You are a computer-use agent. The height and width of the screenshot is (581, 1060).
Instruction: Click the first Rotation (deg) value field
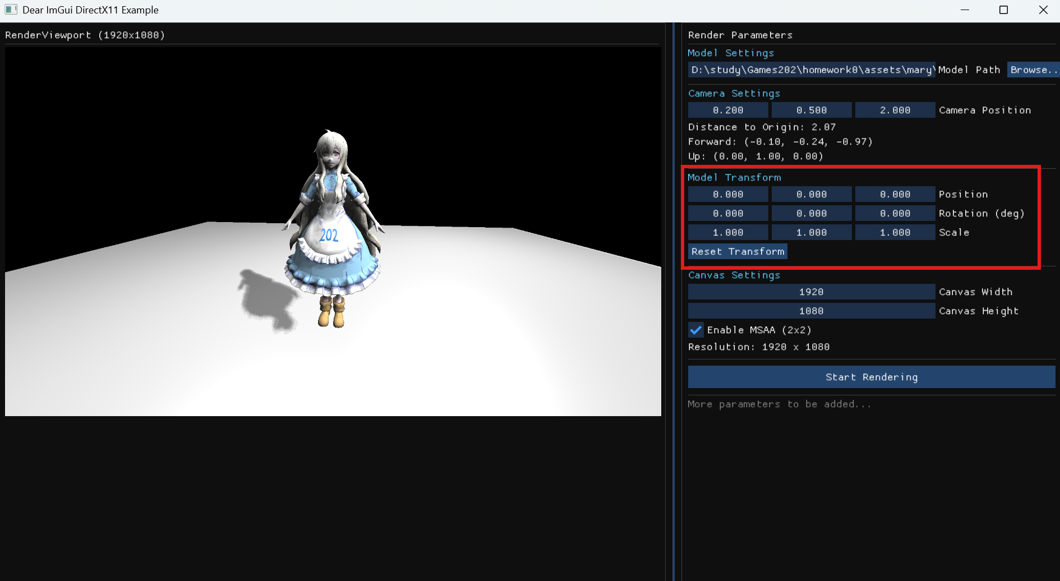pos(728,213)
